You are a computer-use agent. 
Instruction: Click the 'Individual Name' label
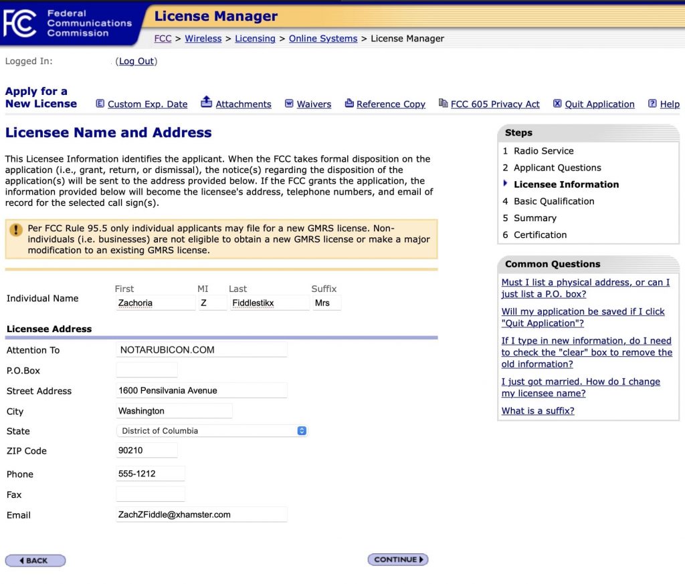[x=42, y=299]
